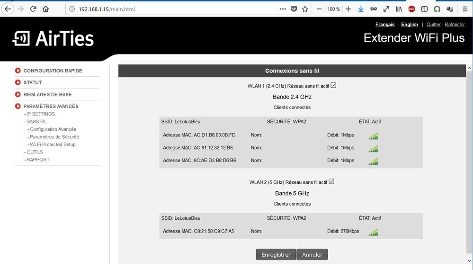The height and width of the screenshot is (270, 473).
Task: Zoom out with the minus button
Action: [x=319, y=9]
